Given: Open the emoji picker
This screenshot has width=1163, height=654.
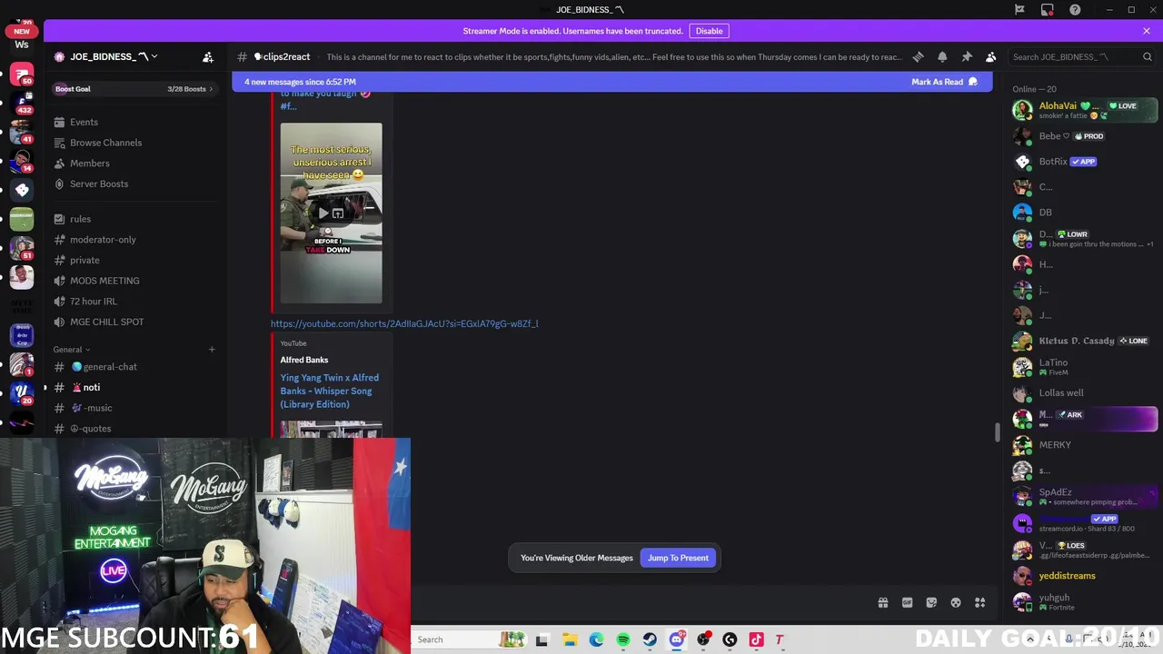Looking at the screenshot, I should (x=956, y=602).
